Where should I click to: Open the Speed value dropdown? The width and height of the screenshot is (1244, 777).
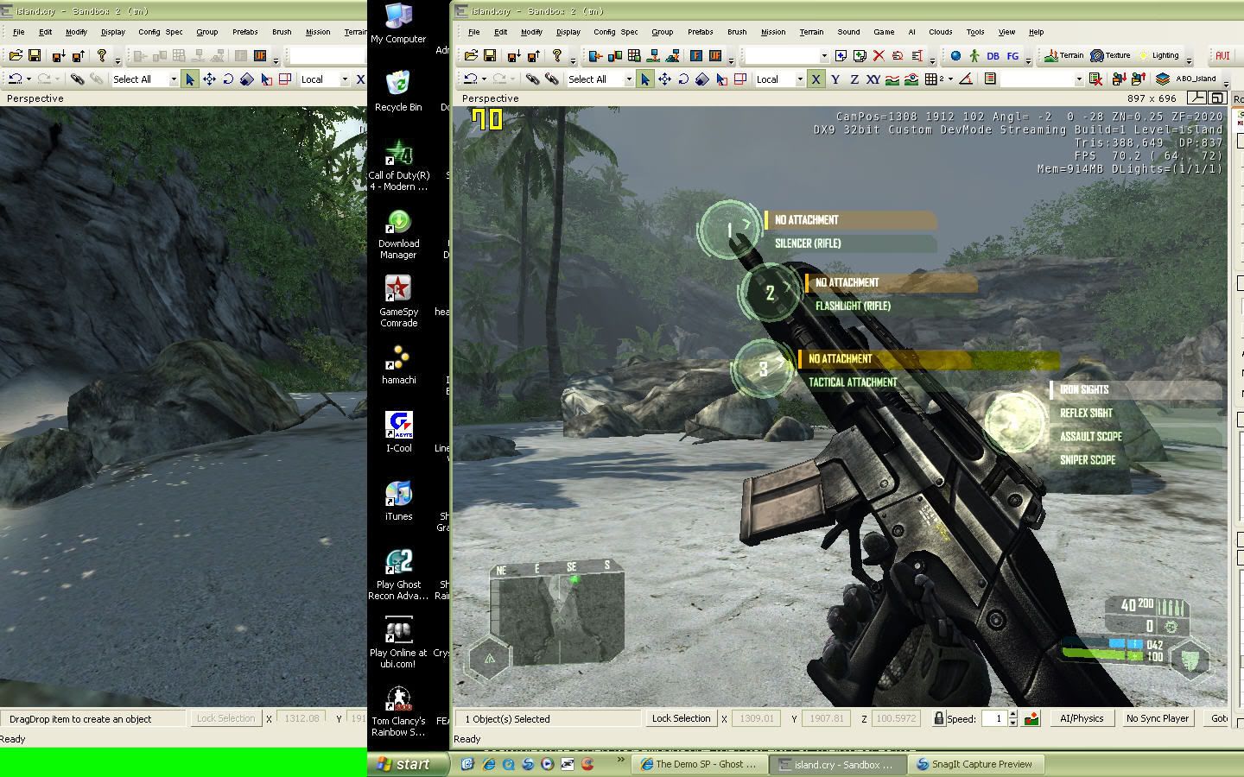1012,718
